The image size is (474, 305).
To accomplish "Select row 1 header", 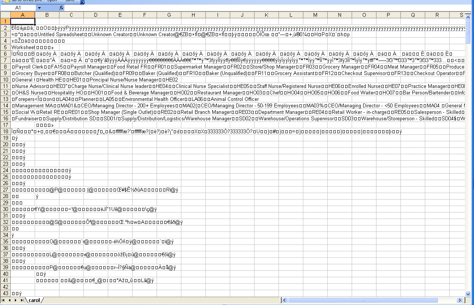I will [x=5, y=21].
